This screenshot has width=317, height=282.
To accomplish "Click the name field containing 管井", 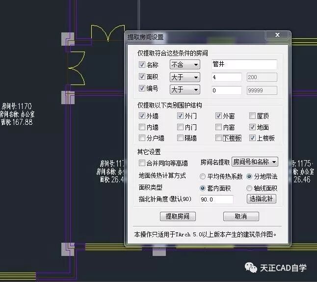I will click(244, 64).
